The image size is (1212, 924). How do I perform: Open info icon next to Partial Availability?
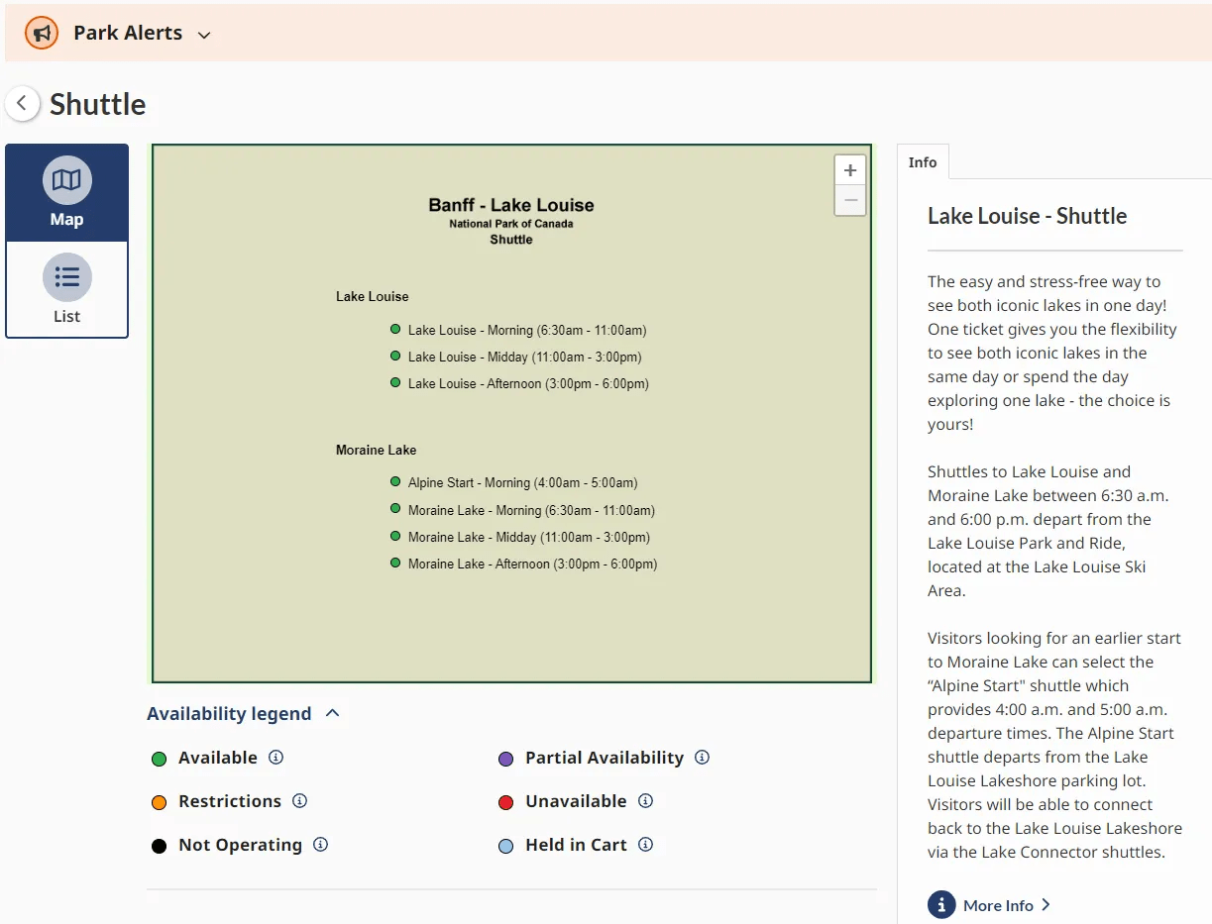[702, 757]
